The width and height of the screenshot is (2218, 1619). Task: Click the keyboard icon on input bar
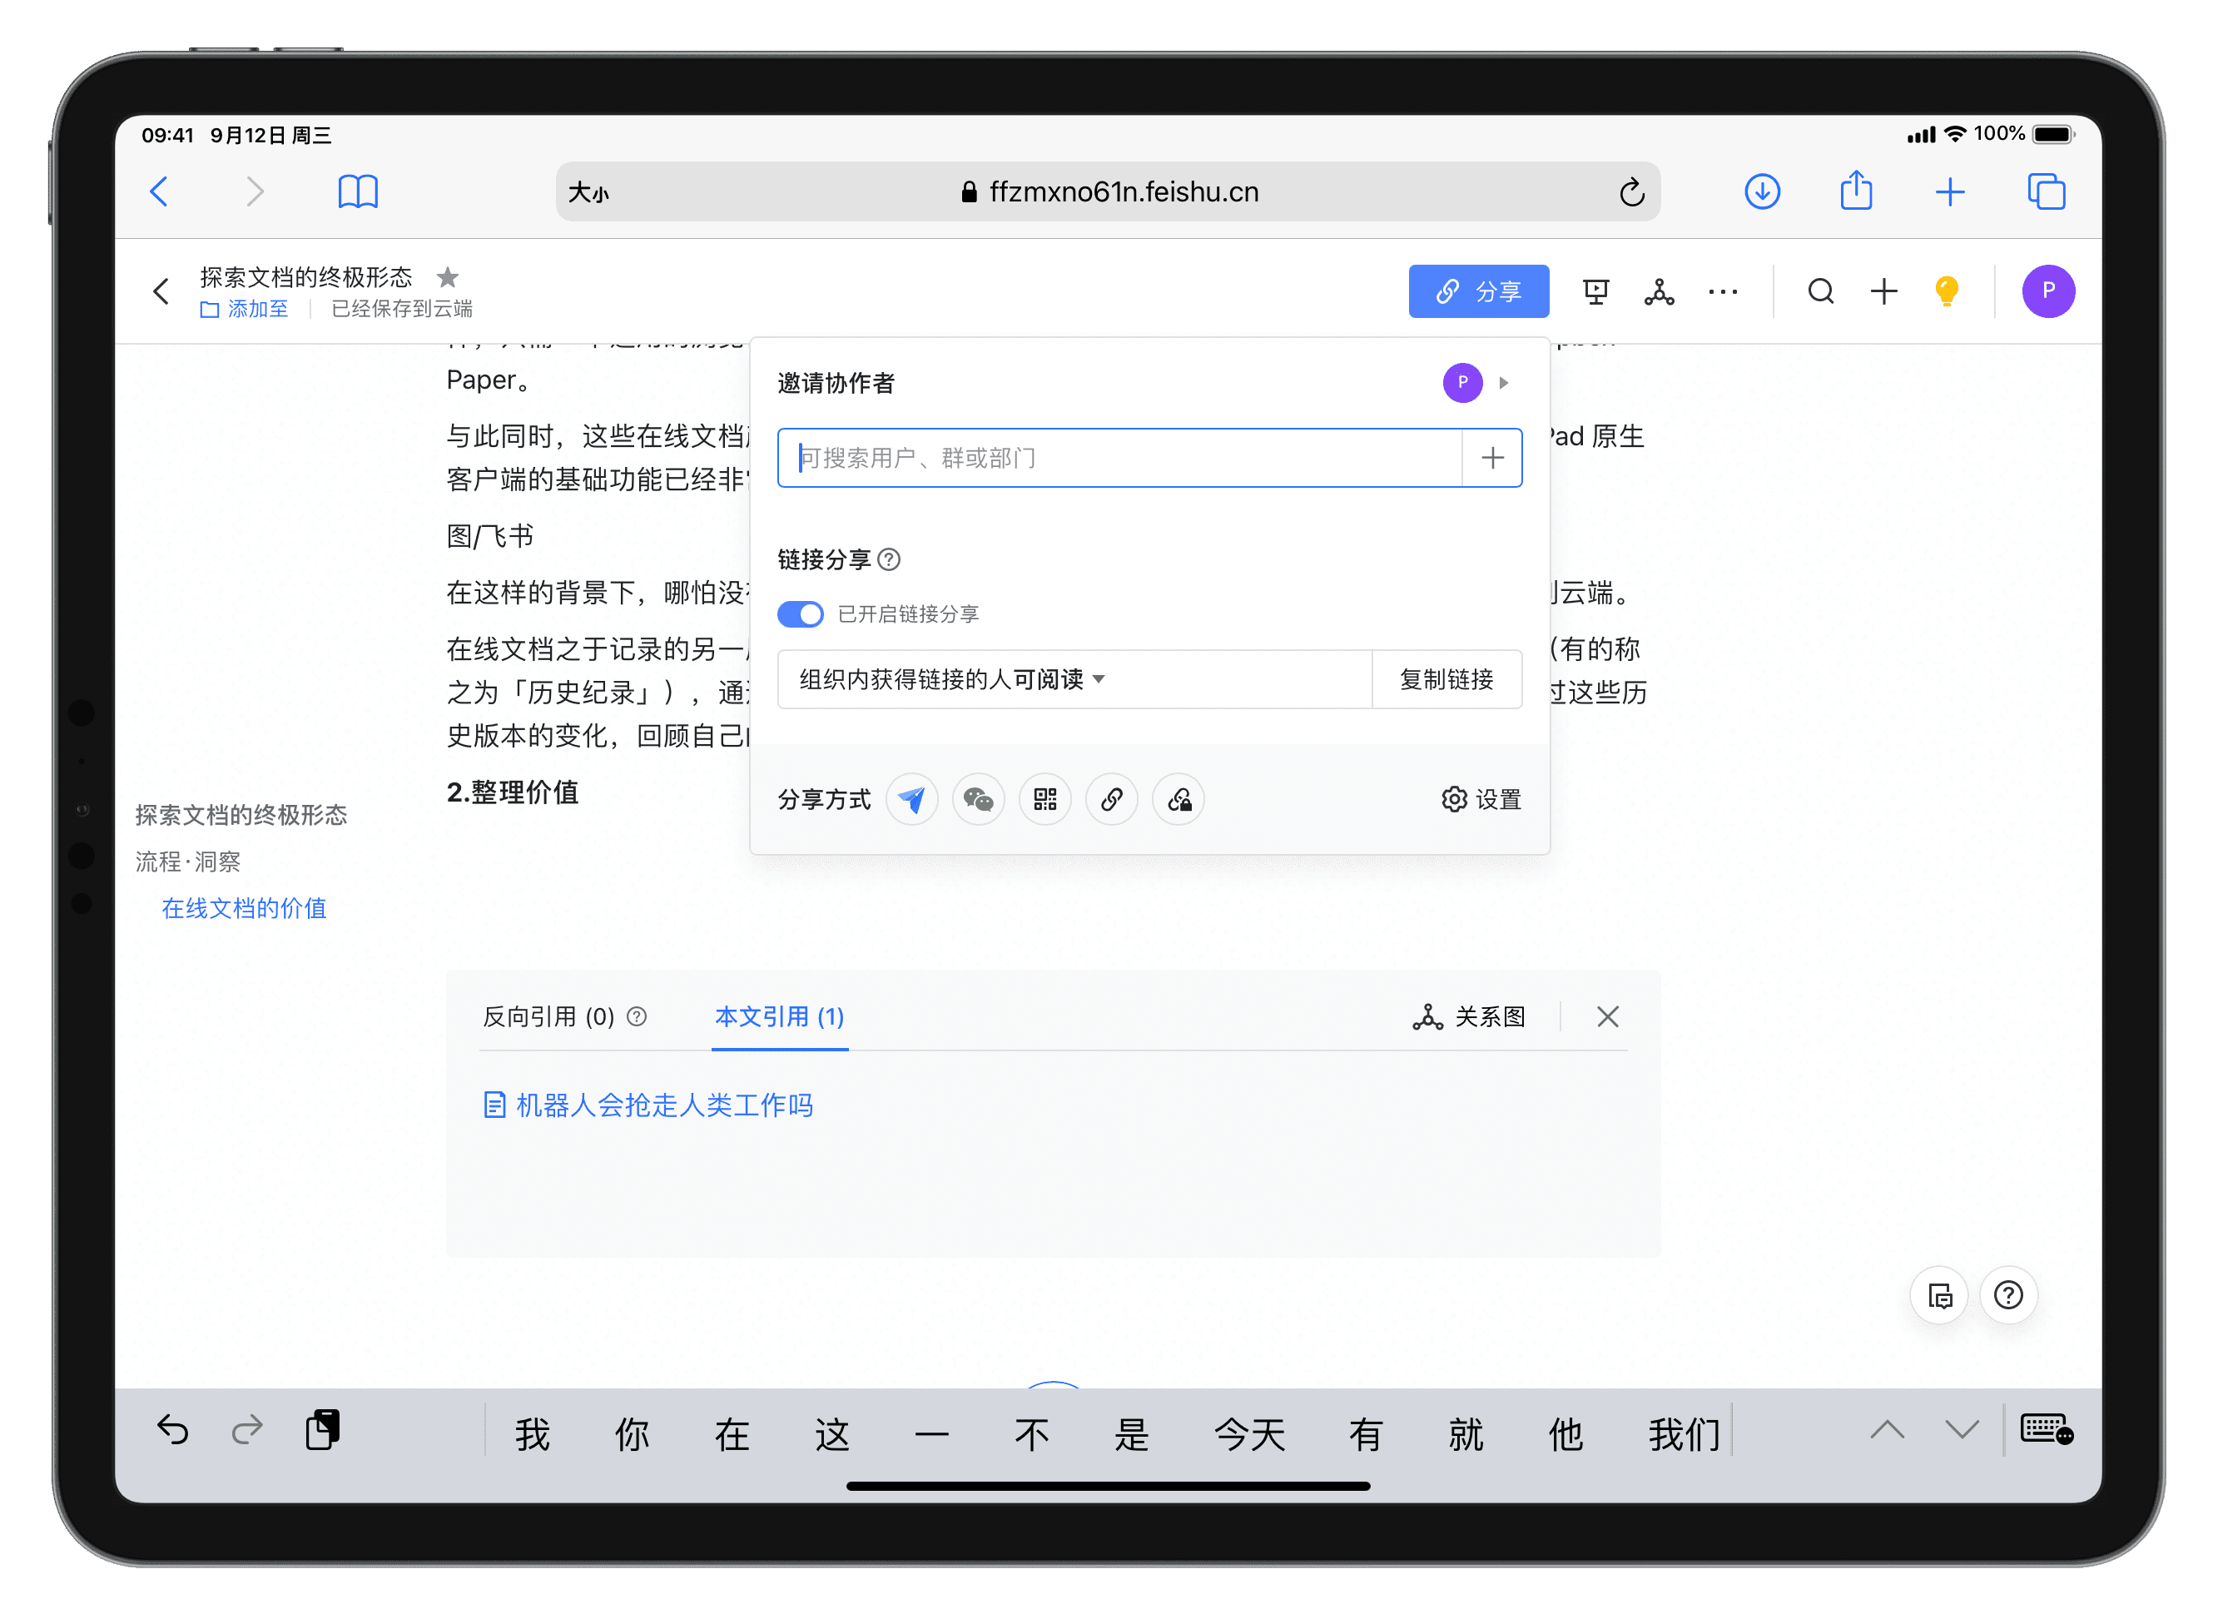(x=2047, y=1430)
